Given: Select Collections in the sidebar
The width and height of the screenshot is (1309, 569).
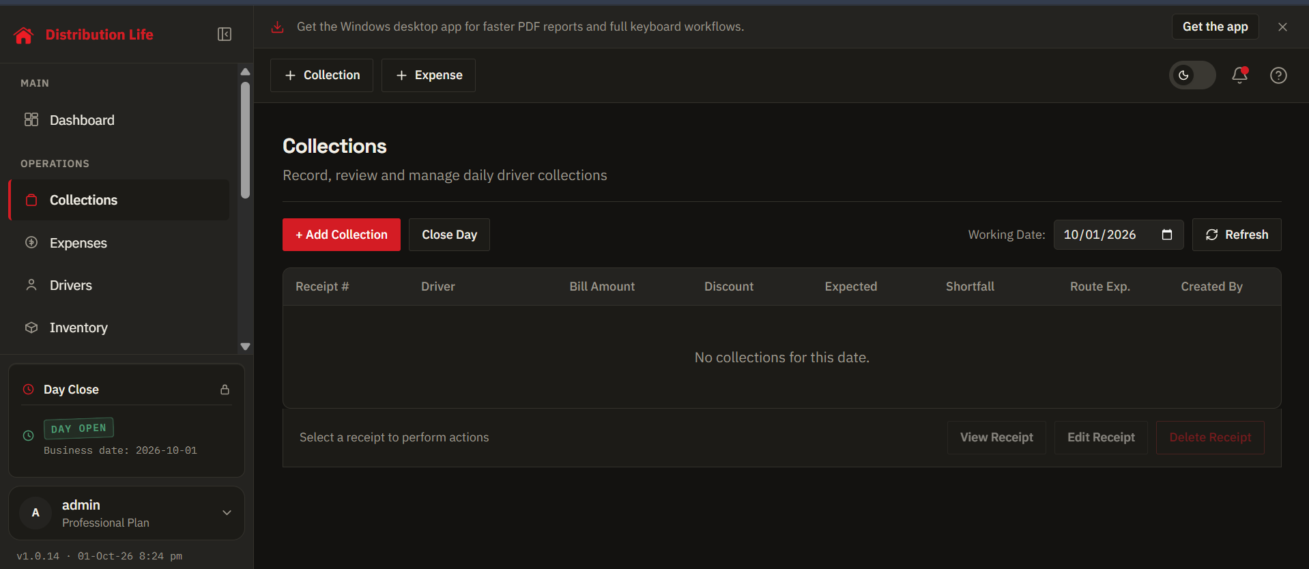Looking at the screenshot, I should (119, 200).
